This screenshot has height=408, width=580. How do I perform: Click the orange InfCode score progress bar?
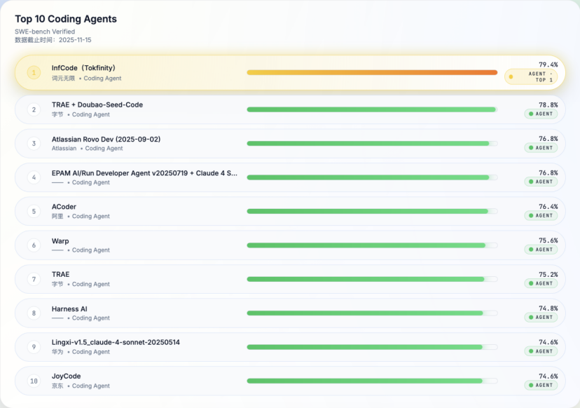coord(372,73)
